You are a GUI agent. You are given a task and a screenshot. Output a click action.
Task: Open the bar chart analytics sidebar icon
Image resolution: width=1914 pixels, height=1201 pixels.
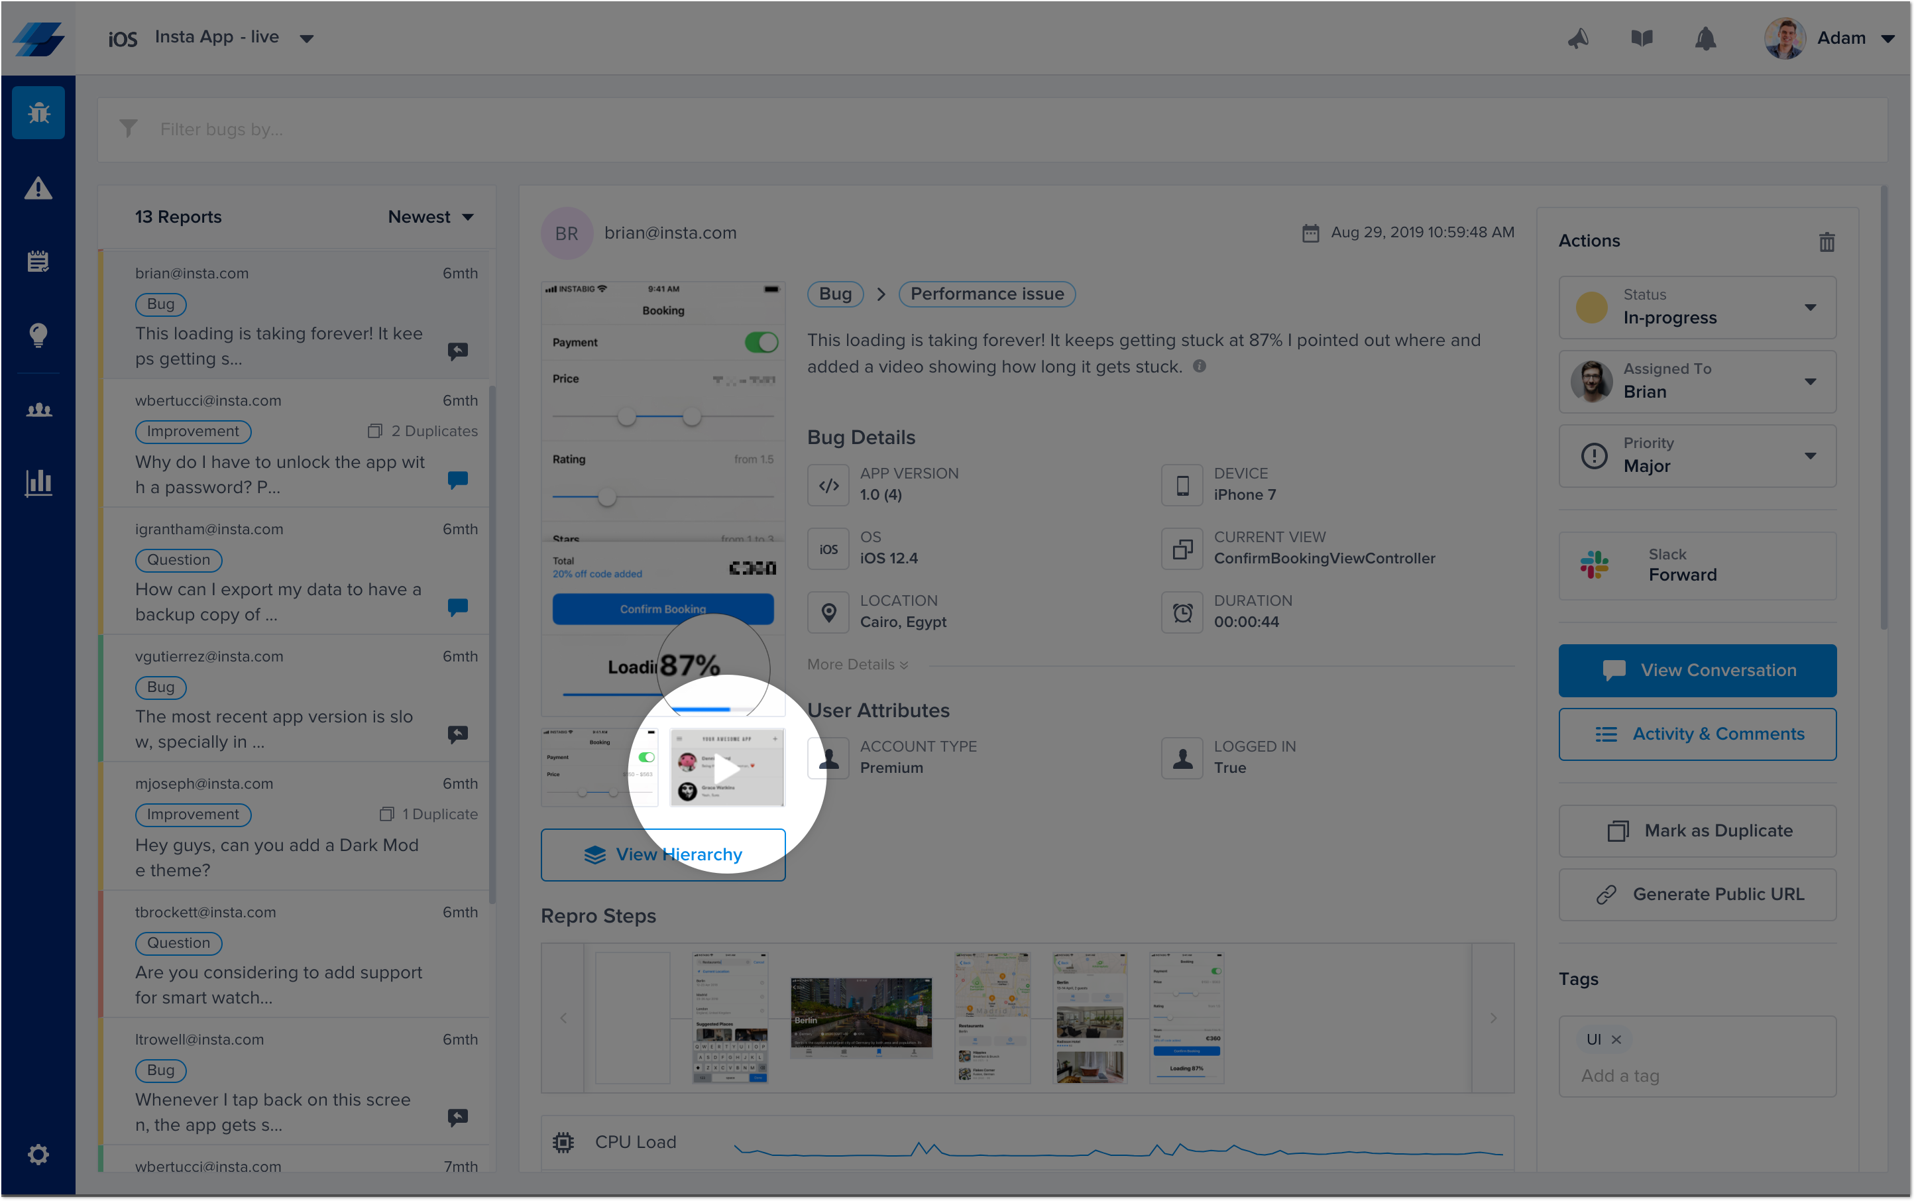coord(38,482)
